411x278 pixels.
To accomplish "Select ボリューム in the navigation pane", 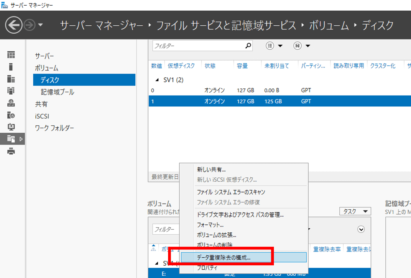I will [47, 68].
